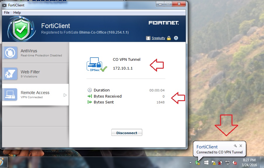Click the Sreekutty user link
The height and width of the screenshot is (168, 264).
tap(158, 38)
